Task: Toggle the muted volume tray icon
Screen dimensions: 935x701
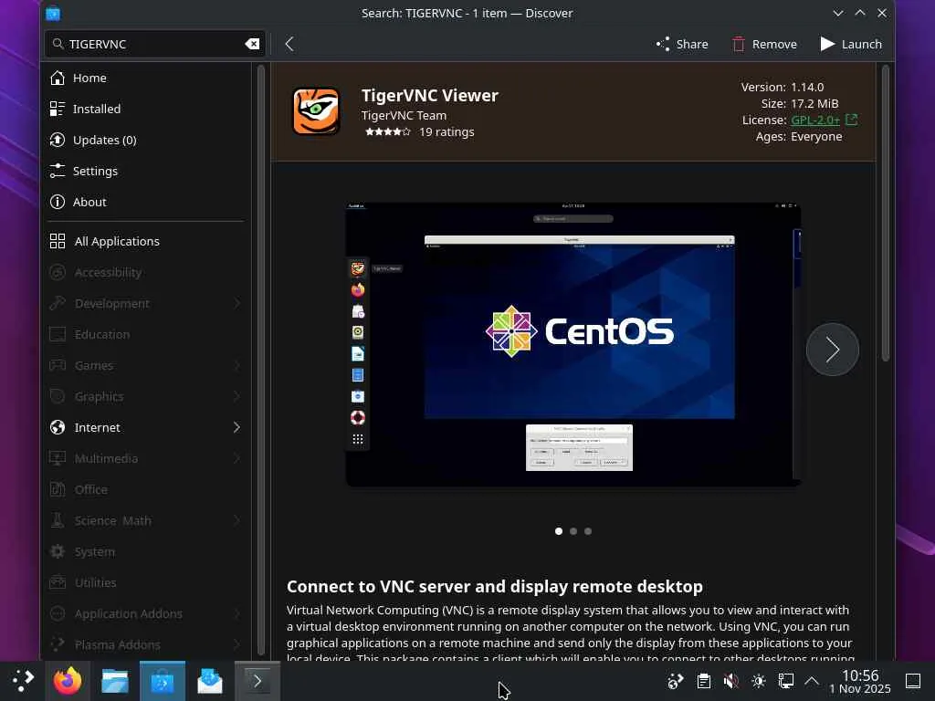Action: click(731, 681)
